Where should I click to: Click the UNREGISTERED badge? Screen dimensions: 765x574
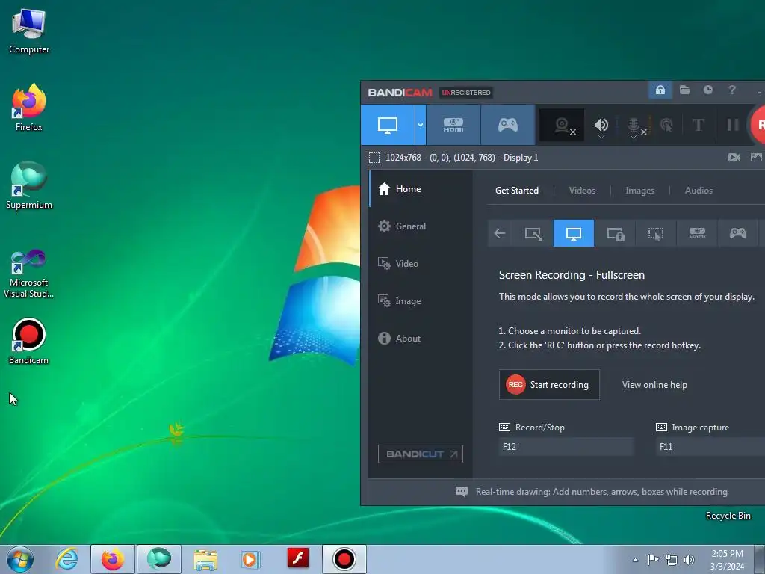[x=466, y=93]
